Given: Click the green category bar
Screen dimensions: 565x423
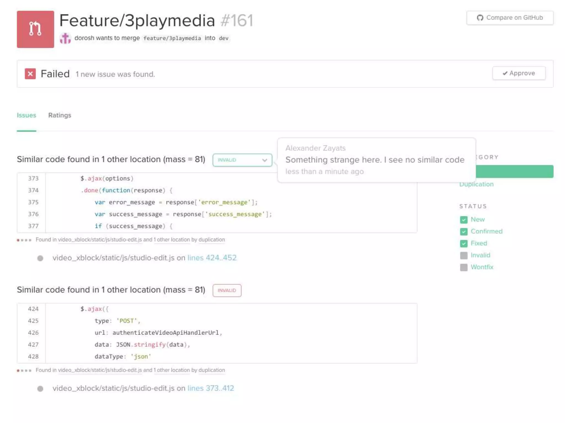Looking at the screenshot, I should pyautogui.click(x=515, y=171).
